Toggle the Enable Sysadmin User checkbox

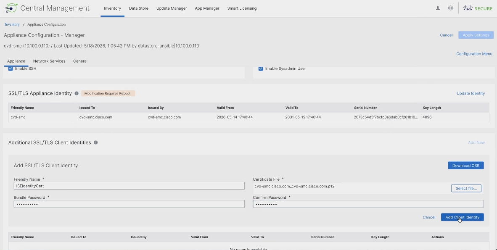261,68
